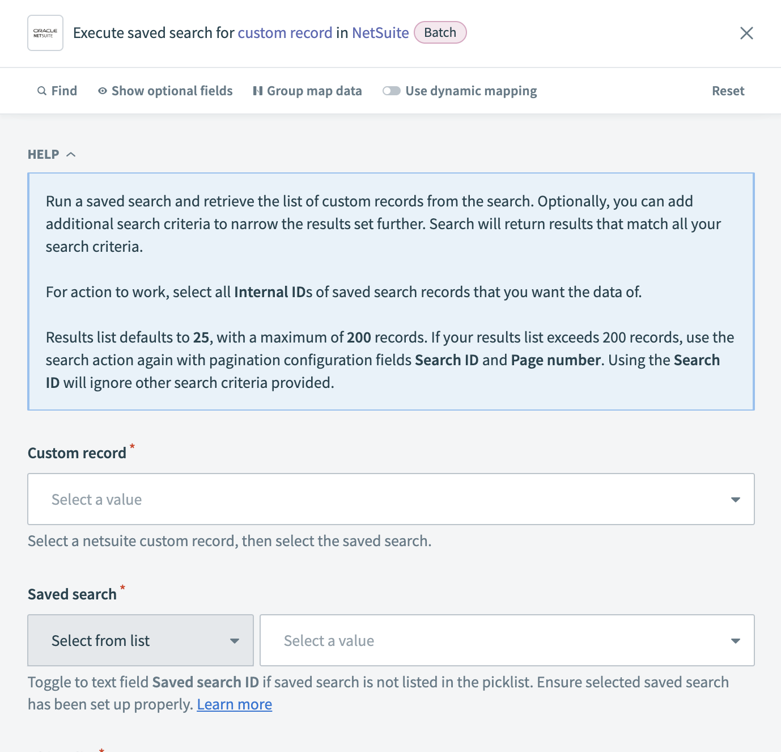
Task: Open the Saved search Select from list dropdown
Action: 140,640
